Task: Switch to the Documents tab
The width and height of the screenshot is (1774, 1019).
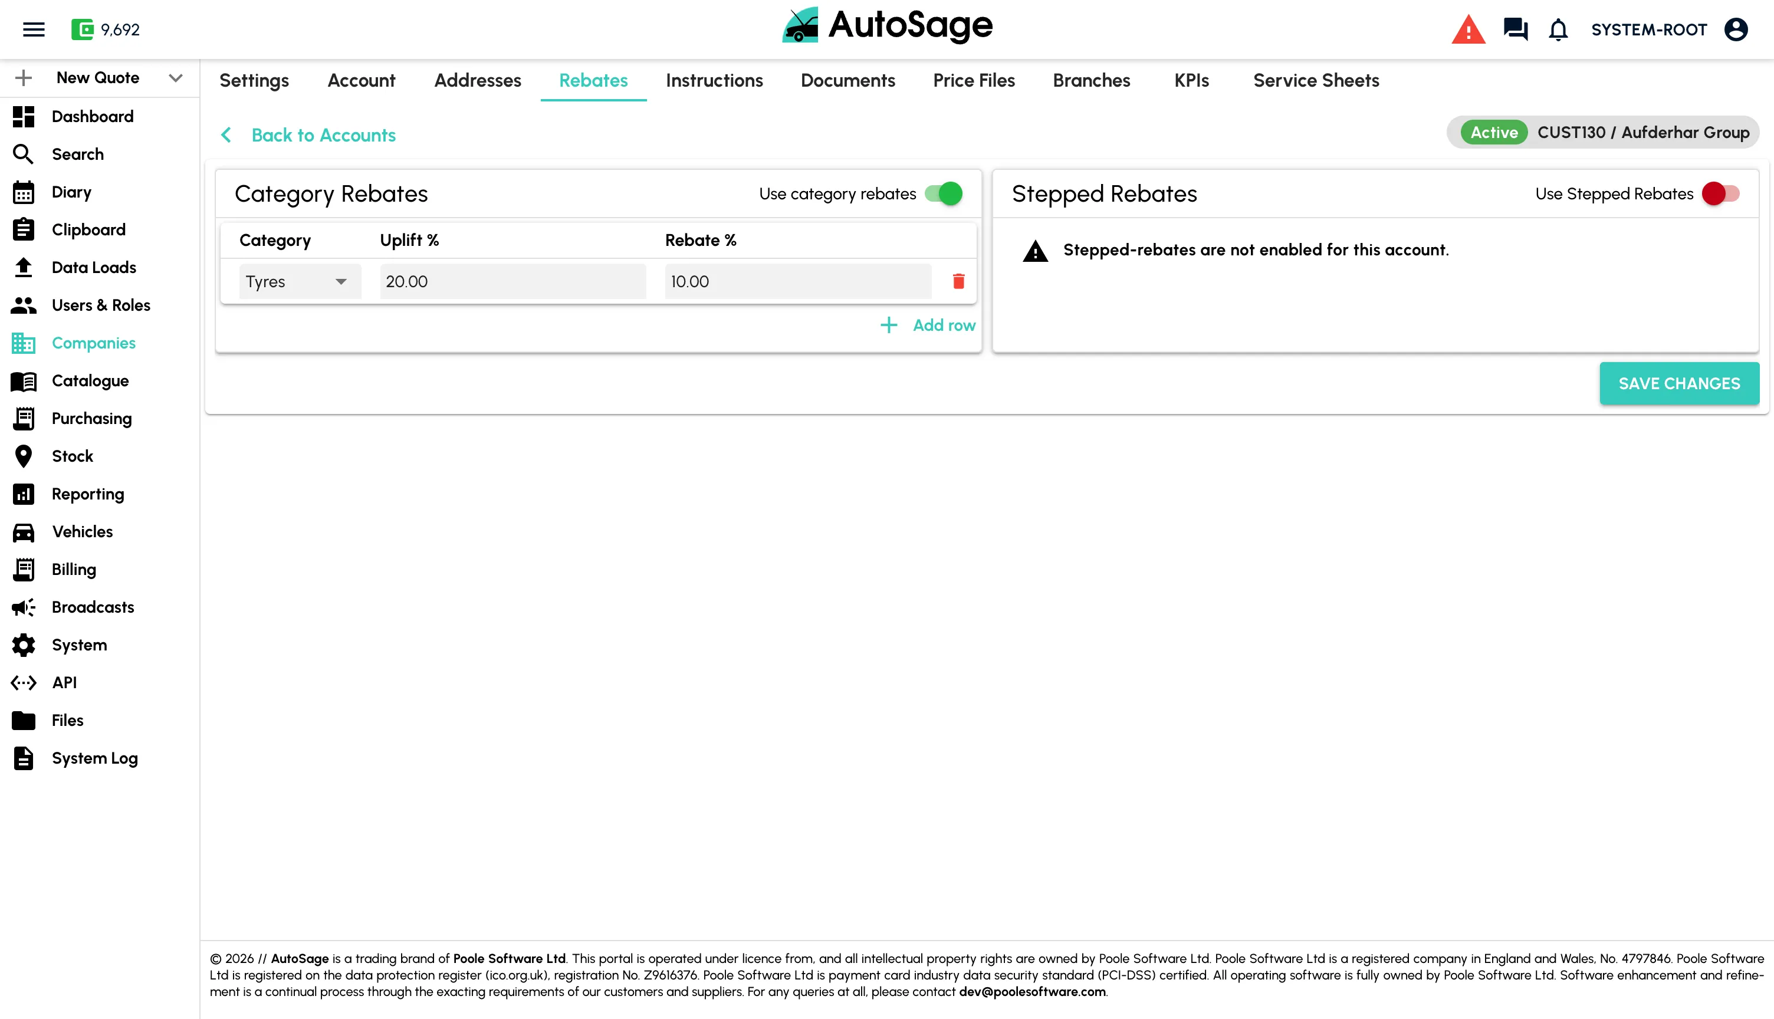Action: tap(847, 80)
